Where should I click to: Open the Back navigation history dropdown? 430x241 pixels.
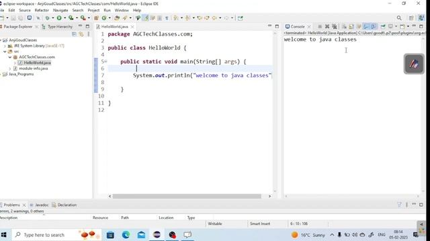[x=220, y=18]
